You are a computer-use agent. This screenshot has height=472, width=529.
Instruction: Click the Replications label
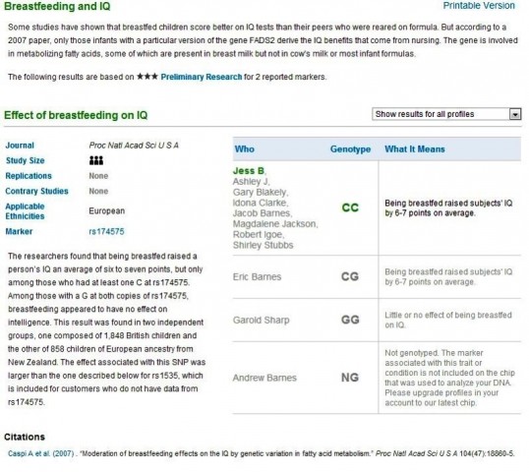pos(29,176)
